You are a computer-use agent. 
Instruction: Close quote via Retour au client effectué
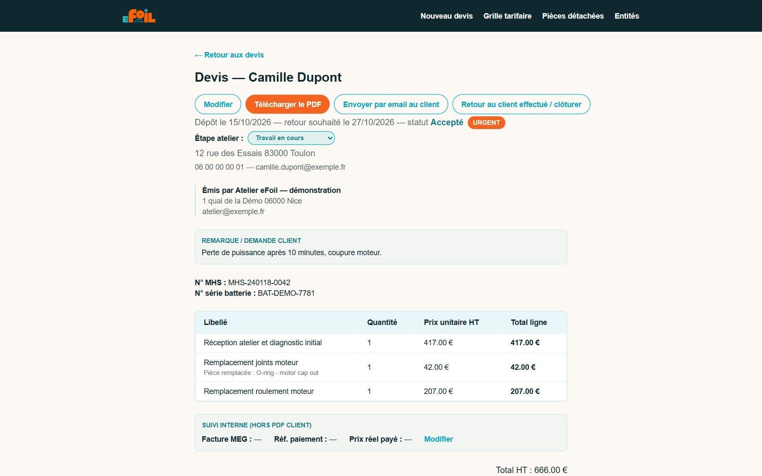click(521, 104)
